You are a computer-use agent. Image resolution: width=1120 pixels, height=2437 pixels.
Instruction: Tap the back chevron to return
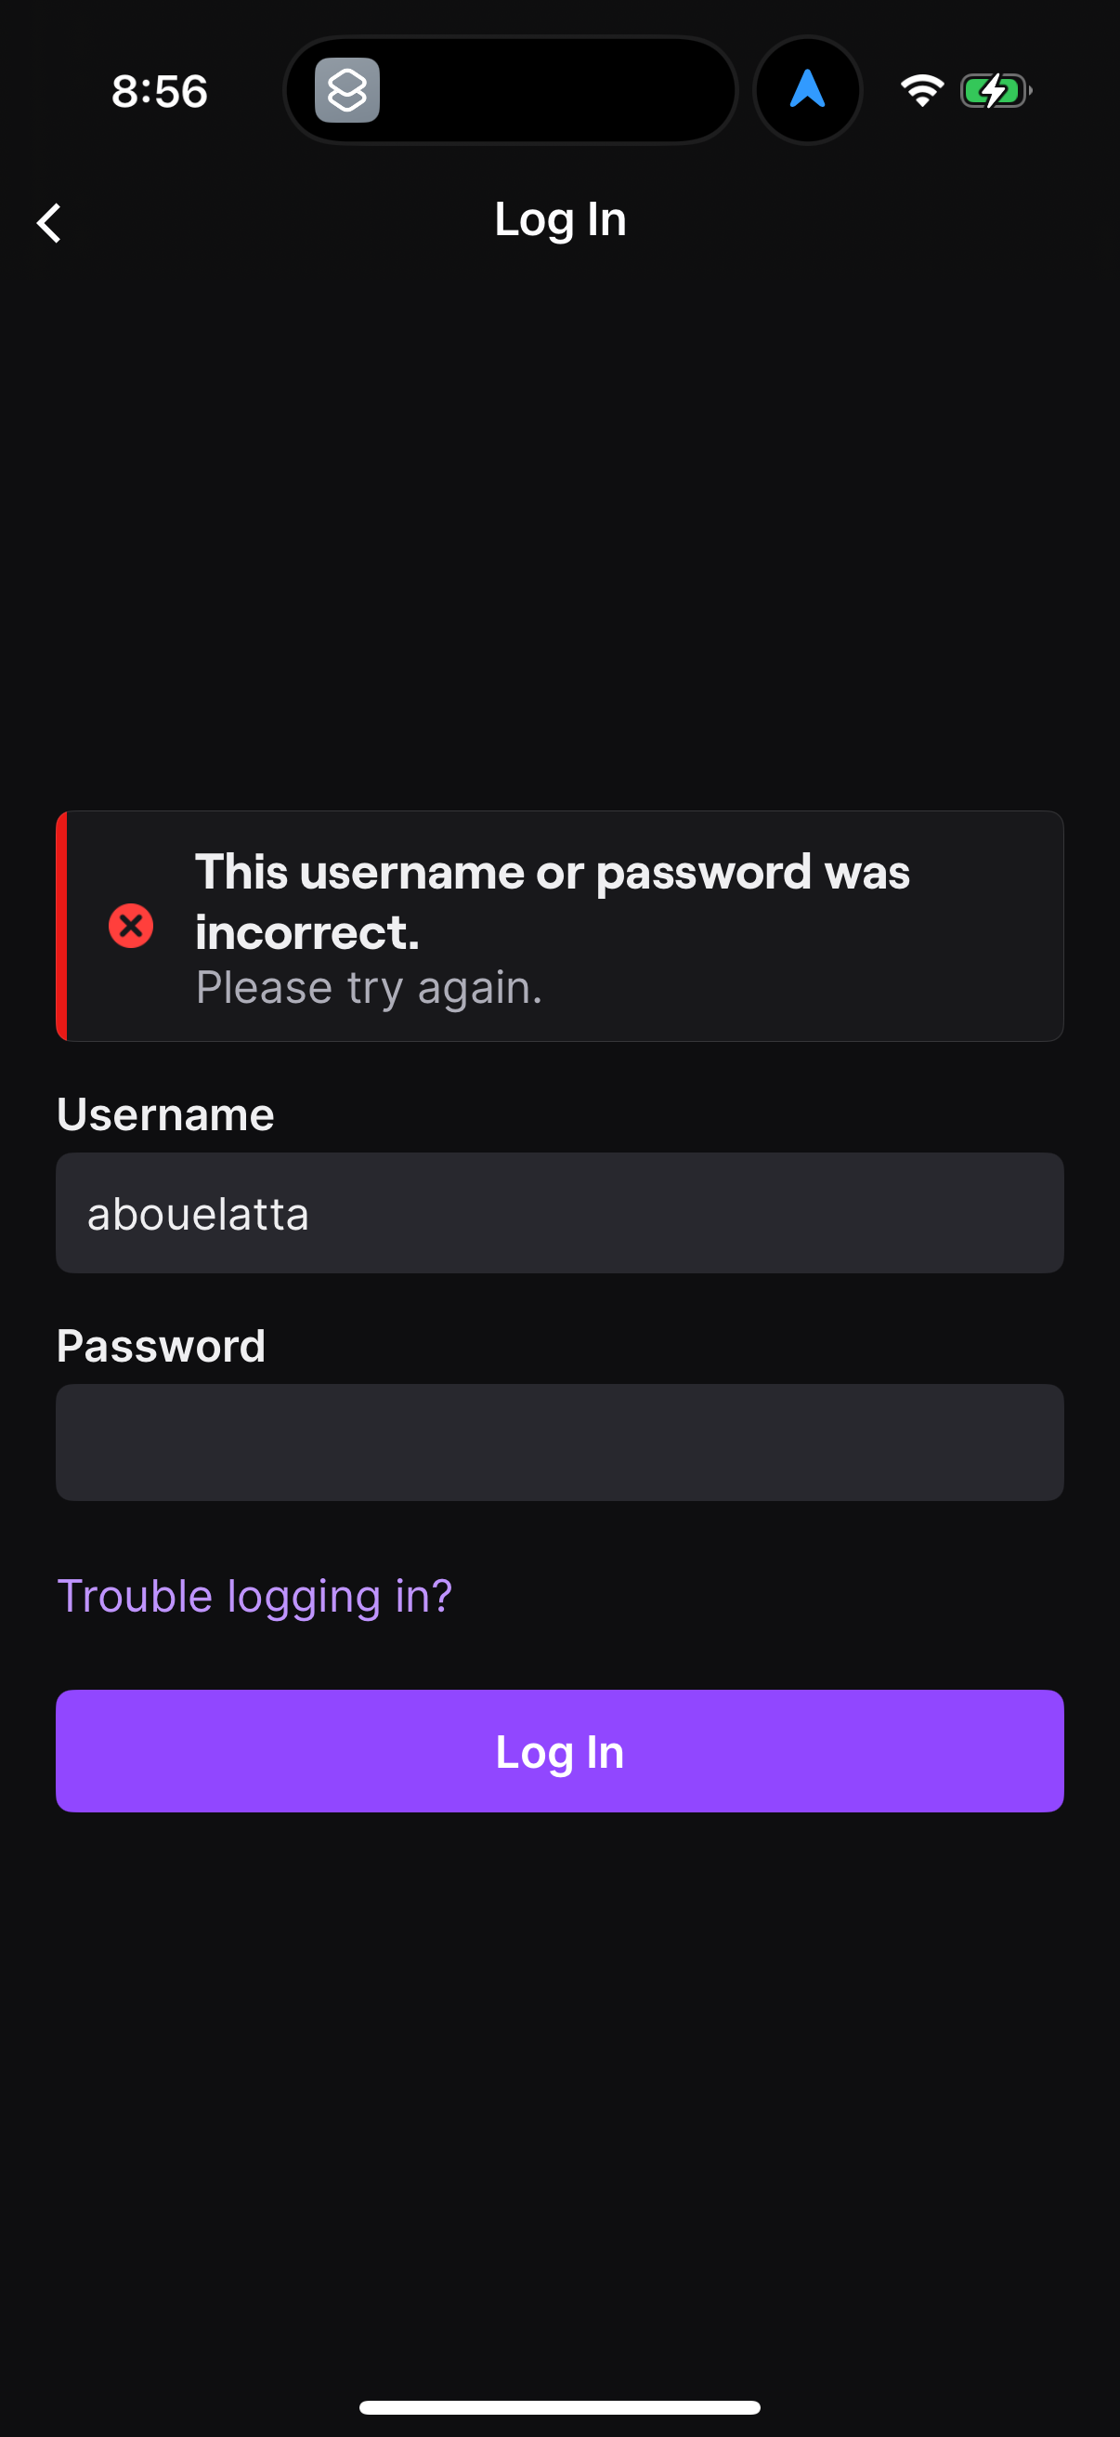pos(48,223)
